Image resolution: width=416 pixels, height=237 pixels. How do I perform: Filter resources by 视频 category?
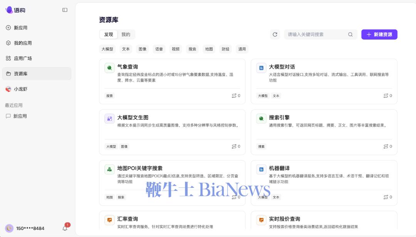[176, 49]
